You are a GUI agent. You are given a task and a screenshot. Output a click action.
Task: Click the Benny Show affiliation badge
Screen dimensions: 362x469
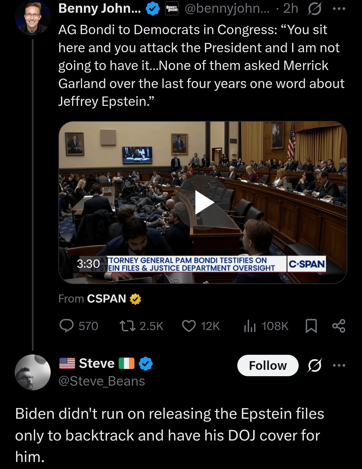coord(172,9)
